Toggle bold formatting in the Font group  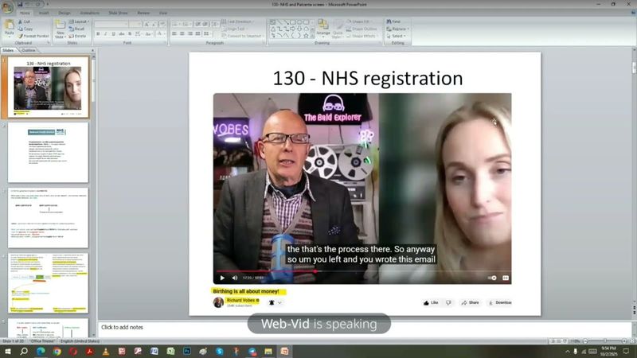pyautogui.click(x=99, y=35)
